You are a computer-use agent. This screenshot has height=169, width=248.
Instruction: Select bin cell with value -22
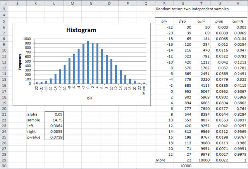[164, 27]
